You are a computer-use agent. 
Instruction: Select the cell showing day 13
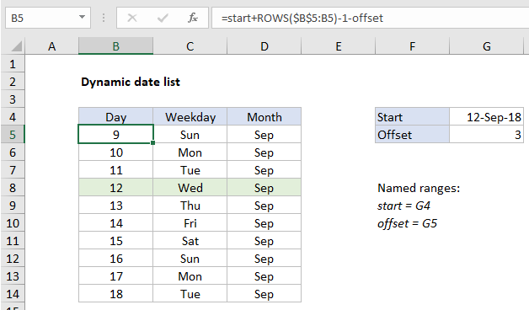pyautogui.click(x=115, y=206)
